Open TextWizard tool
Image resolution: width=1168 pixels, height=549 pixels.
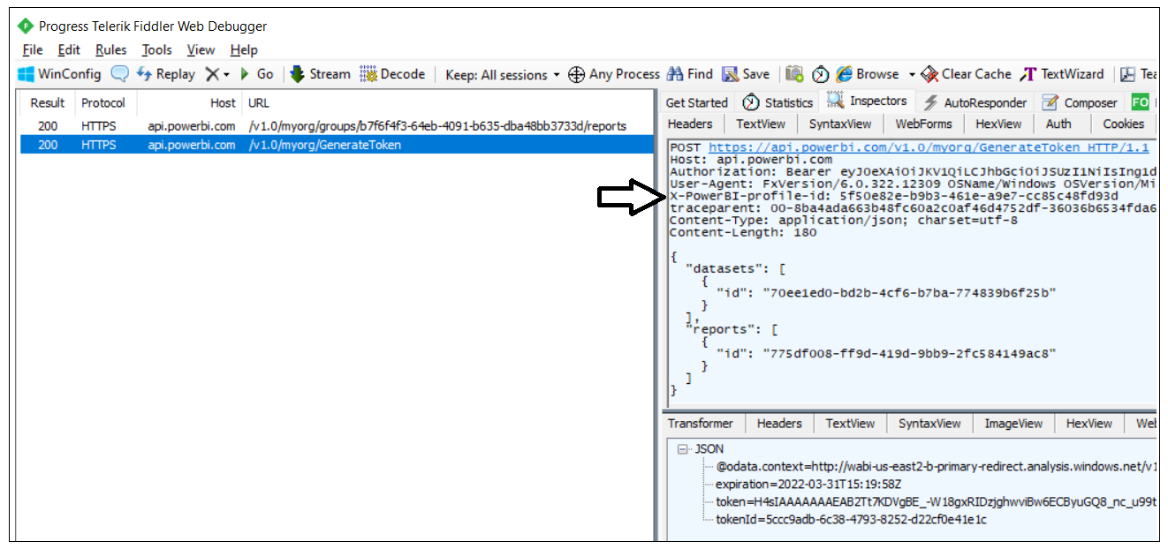[1063, 74]
